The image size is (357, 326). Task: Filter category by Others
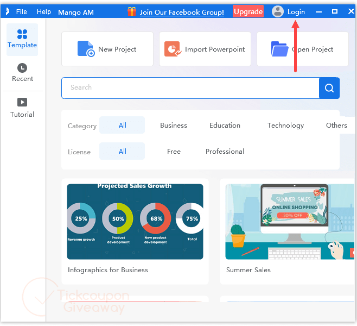[336, 126]
